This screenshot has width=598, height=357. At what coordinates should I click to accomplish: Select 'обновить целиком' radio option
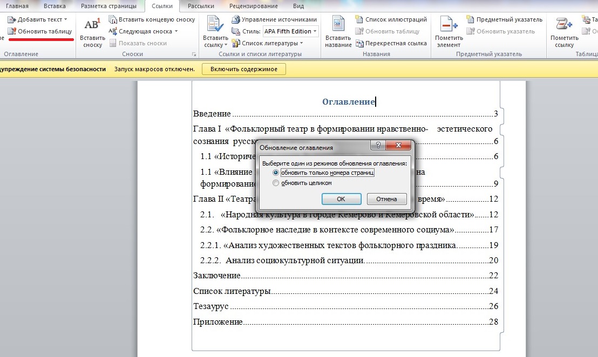[x=302, y=183]
